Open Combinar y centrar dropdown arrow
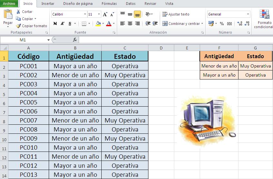Image resolution: width=273 pixels, height=179 pixels. click(x=202, y=24)
